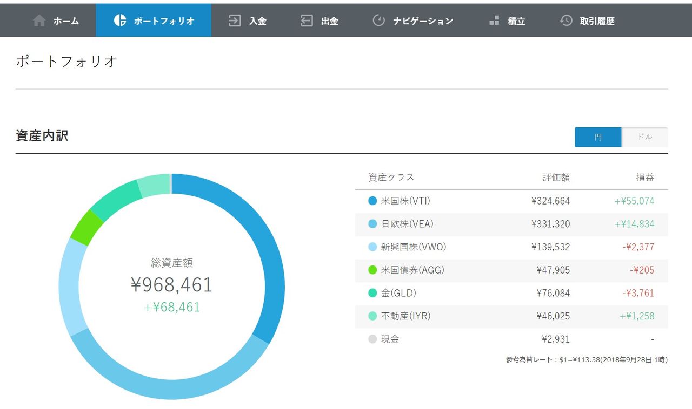Click the ¥331,320 valuation value
Screen dimensions: 692x409
click(550, 224)
